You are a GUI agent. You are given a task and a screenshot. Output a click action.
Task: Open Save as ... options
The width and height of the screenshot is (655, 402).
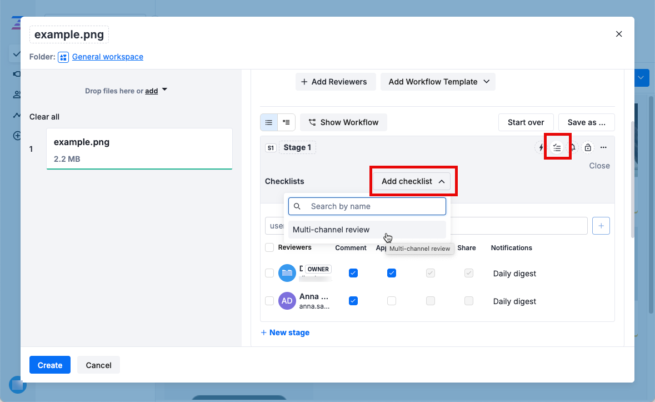point(586,122)
